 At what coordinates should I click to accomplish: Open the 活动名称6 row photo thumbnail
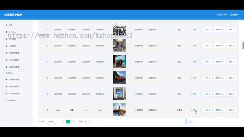tap(119, 93)
